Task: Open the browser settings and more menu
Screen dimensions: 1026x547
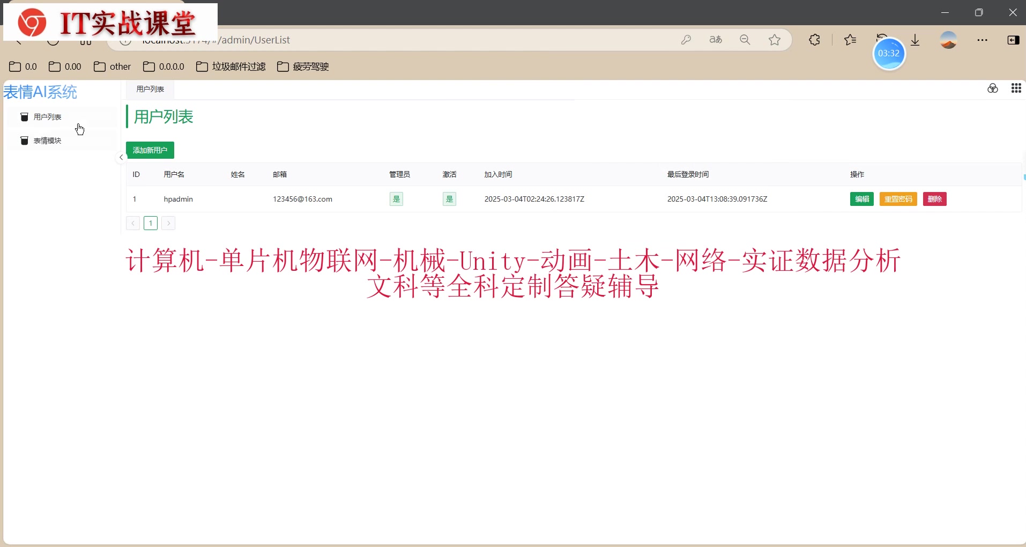Action: coord(982,40)
